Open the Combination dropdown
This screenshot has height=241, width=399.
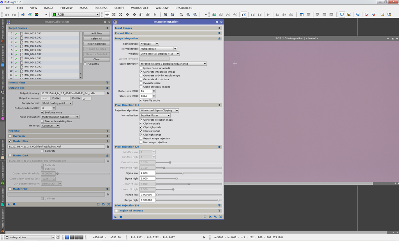[x=149, y=44]
